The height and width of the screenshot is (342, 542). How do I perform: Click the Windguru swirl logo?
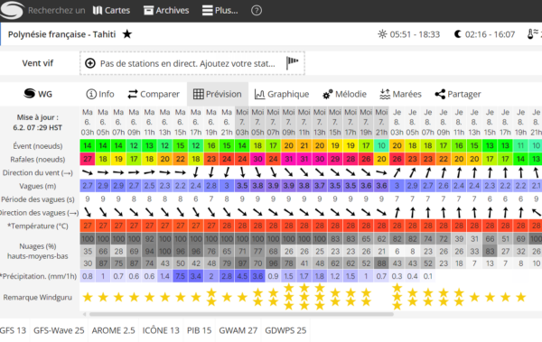(x=12, y=10)
